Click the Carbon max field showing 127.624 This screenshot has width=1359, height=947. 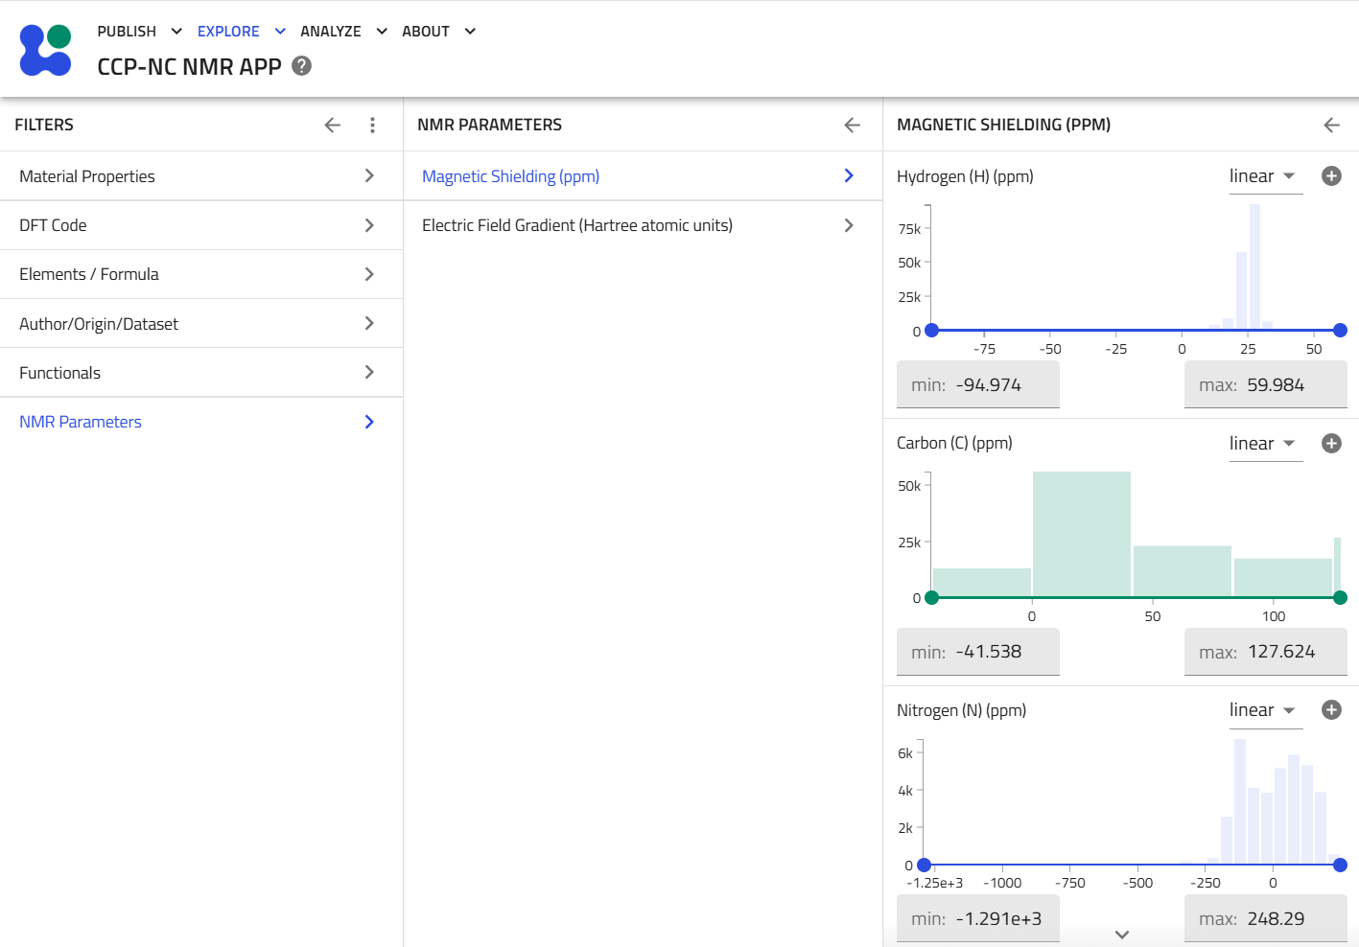tap(1266, 652)
